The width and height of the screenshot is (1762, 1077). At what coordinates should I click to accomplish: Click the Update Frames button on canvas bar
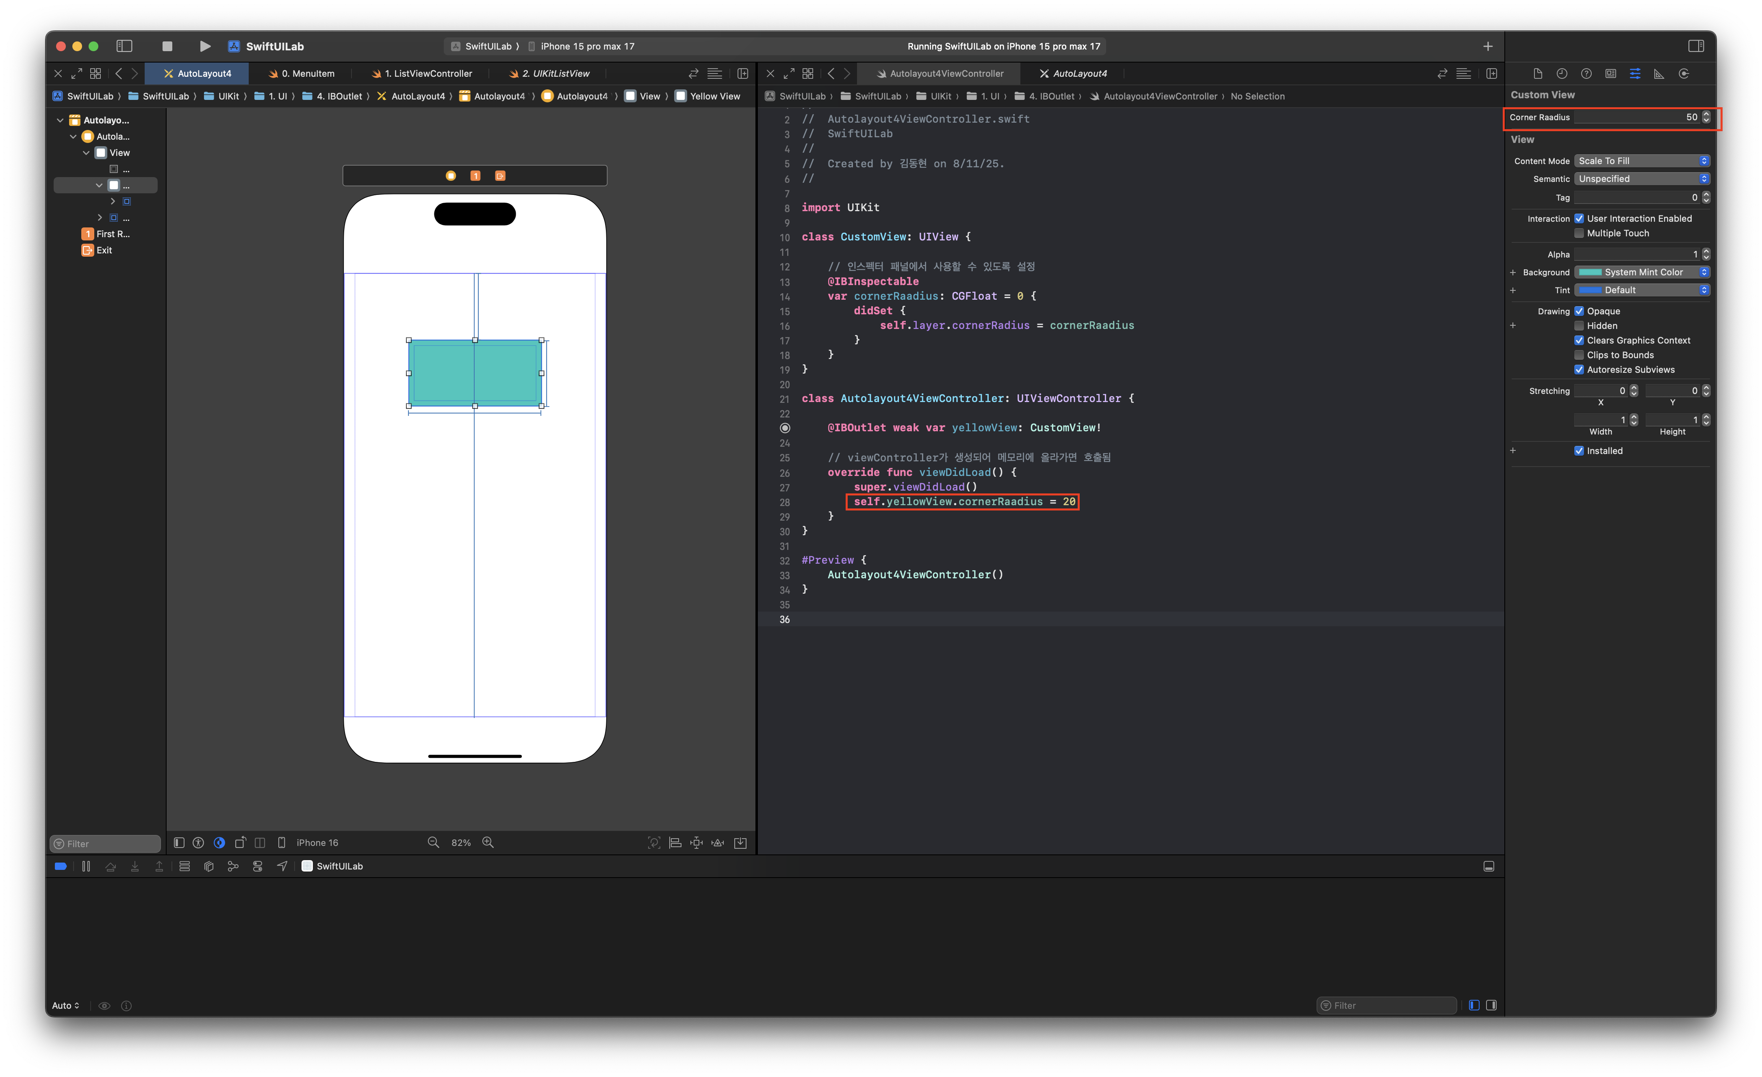tap(653, 843)
